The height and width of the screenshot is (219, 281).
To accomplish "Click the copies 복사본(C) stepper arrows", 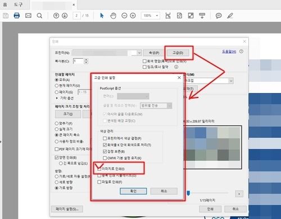I will 86,61.
